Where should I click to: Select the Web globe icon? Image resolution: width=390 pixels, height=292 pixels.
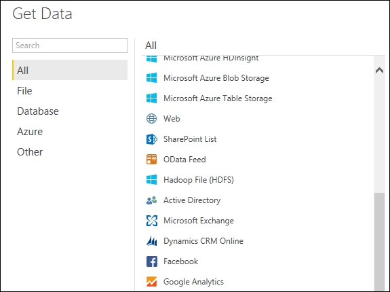151,119
